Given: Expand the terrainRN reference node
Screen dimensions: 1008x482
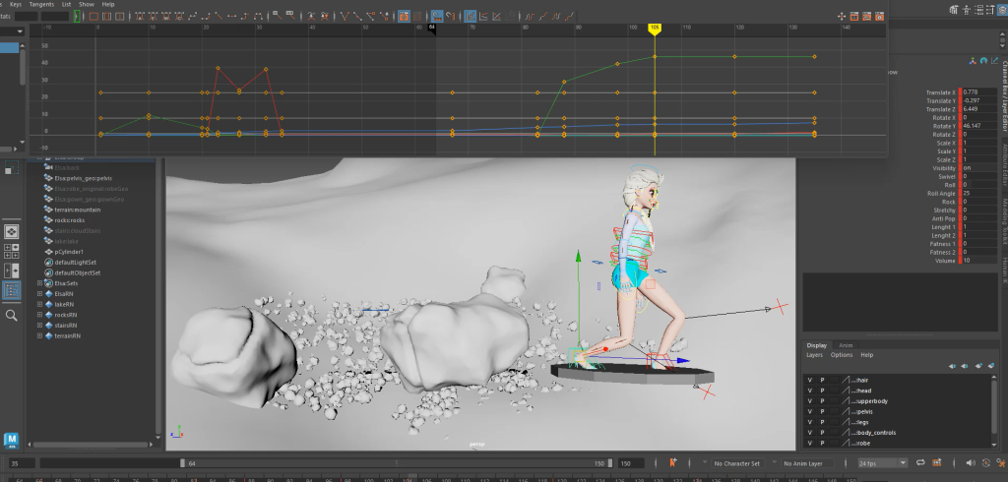Looking at the screenshot, I should (x=39, y=335).
